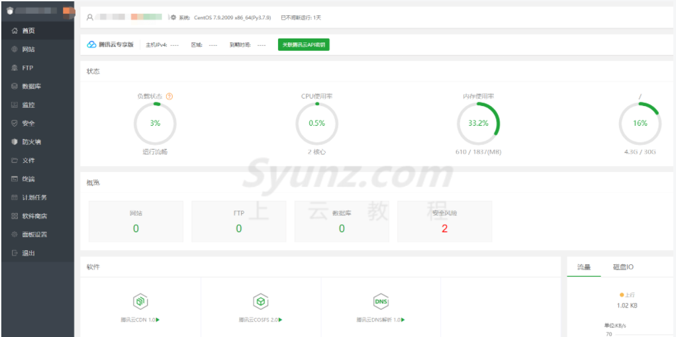Open the 防火墙 firewall sidebar item
This screenshot has height=337, width=676.
[37, 142]
